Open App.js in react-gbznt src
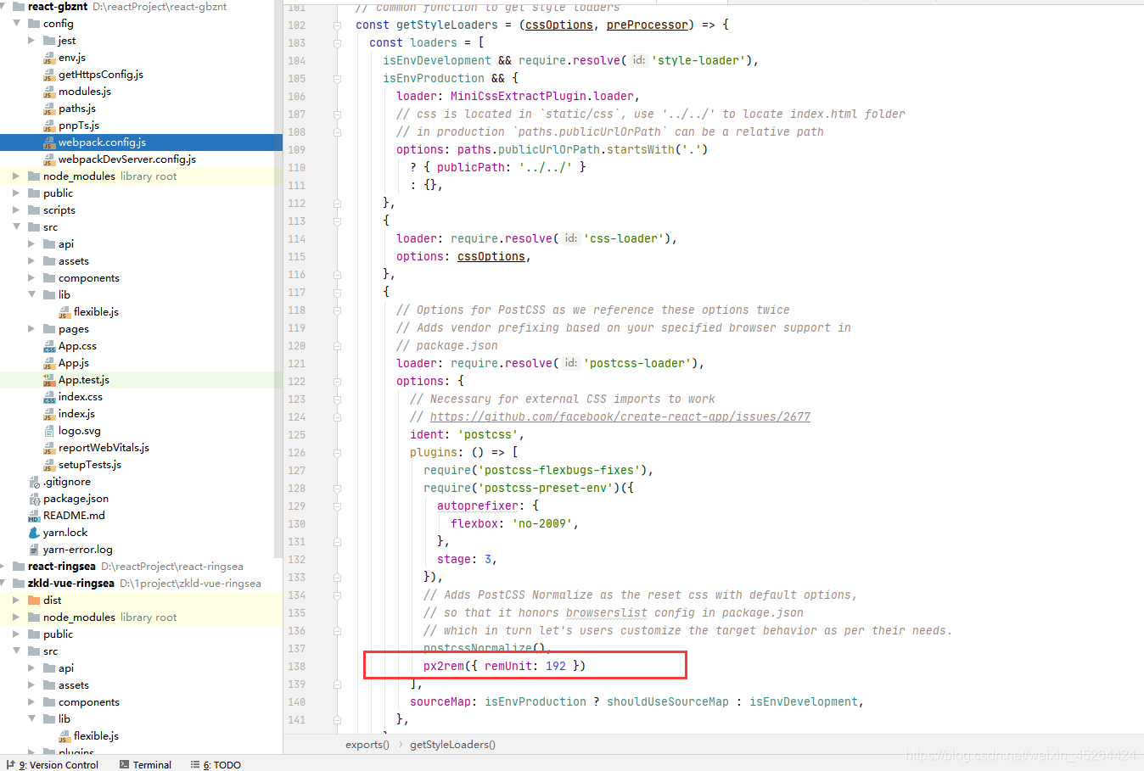Screen dimensions: 1144x771 74,363
